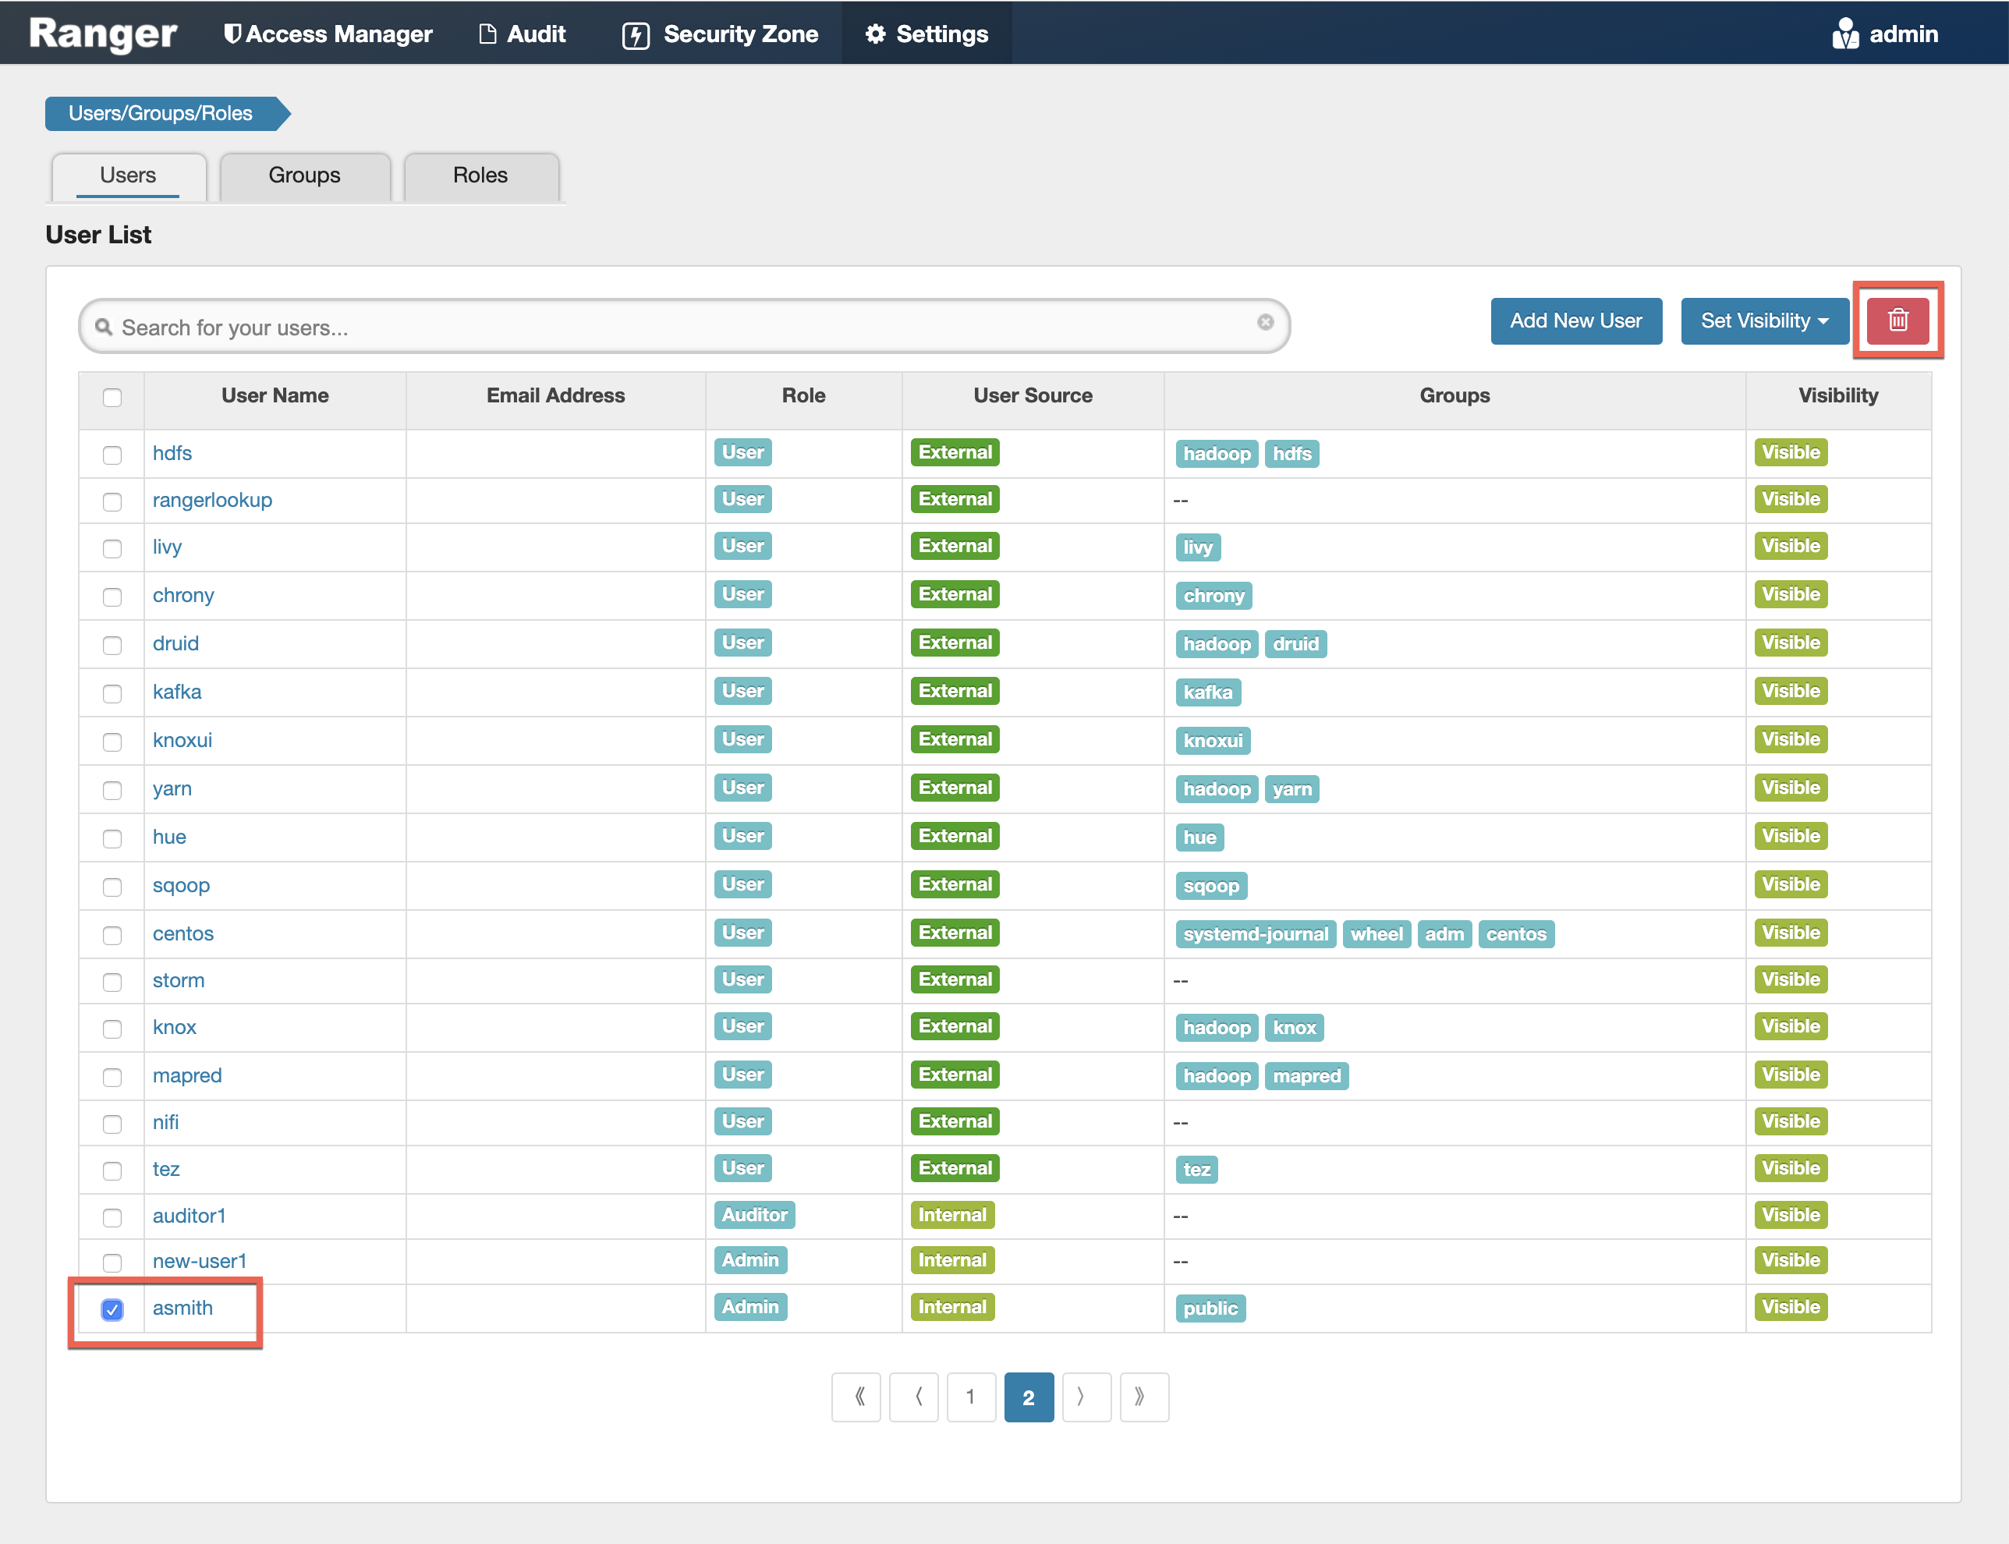This screenshot has height=1544, width=2009.
Task: Go to previous page arrow icon
Action: (915, 1396)
